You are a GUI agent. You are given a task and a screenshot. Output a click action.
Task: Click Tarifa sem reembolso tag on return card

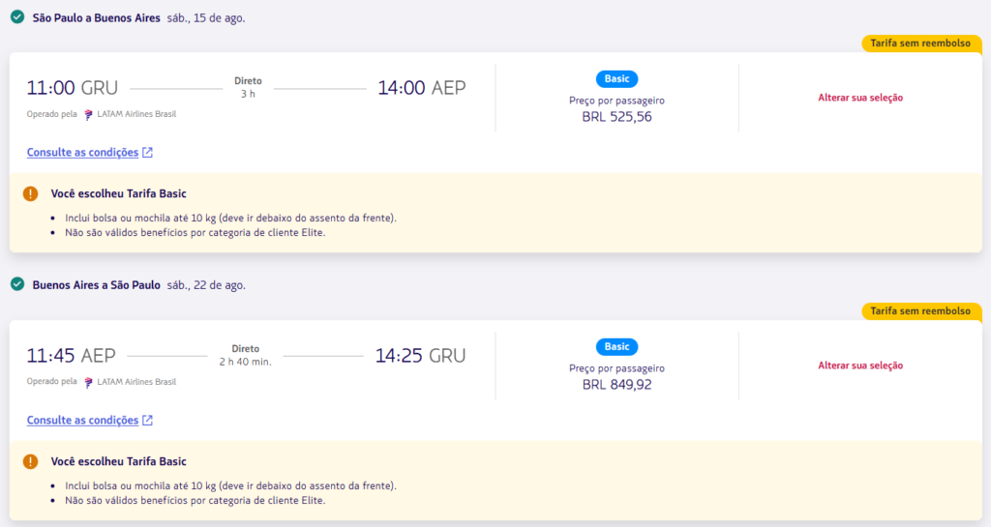pos(921,310)
